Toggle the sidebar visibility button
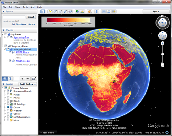This screenshot has height=136, width=172. pos(43,11)
